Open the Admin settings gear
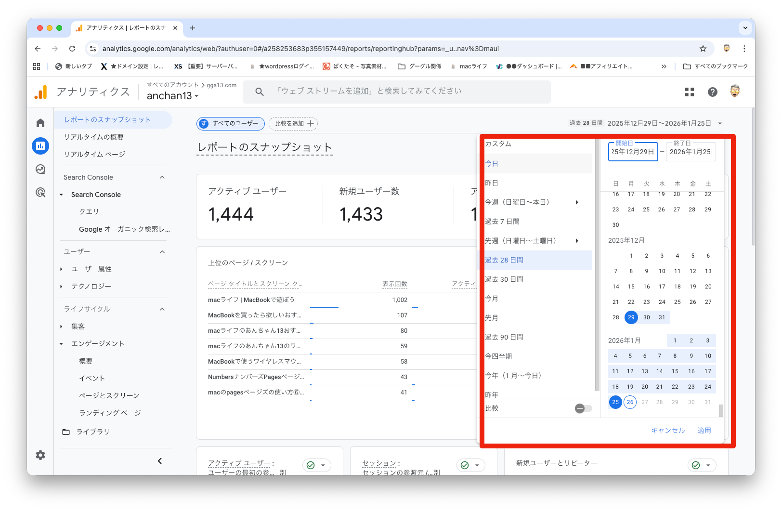 pos(40,455)
